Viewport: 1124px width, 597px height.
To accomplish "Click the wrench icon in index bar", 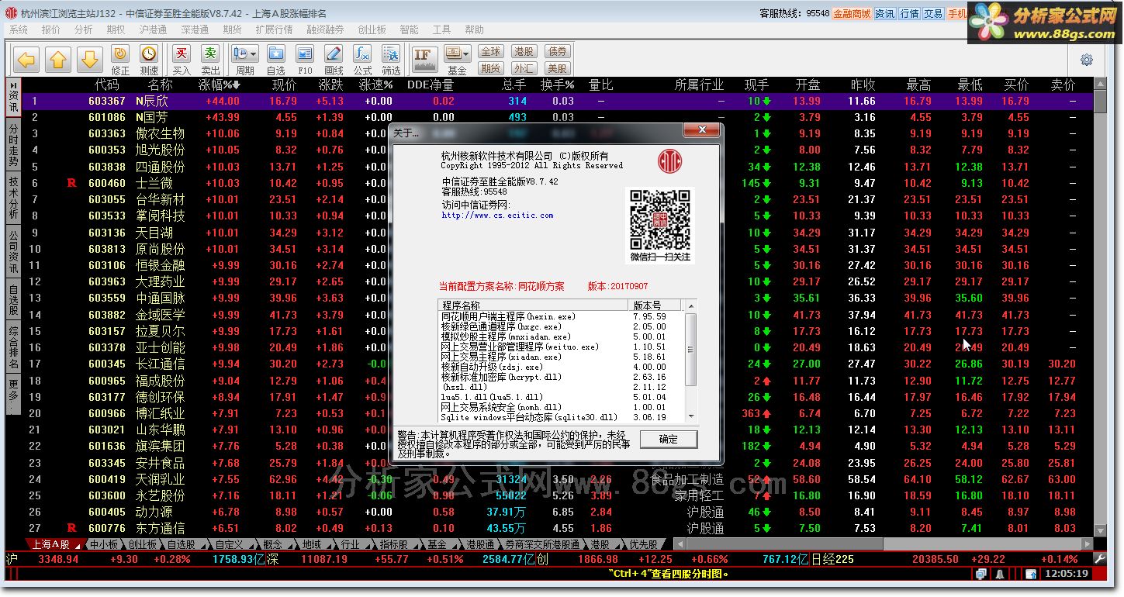I will point(1099,558).
